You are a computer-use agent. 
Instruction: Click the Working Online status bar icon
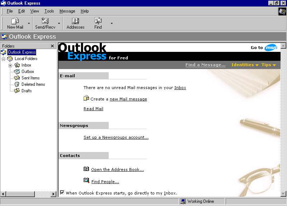(x=183, y=201)
